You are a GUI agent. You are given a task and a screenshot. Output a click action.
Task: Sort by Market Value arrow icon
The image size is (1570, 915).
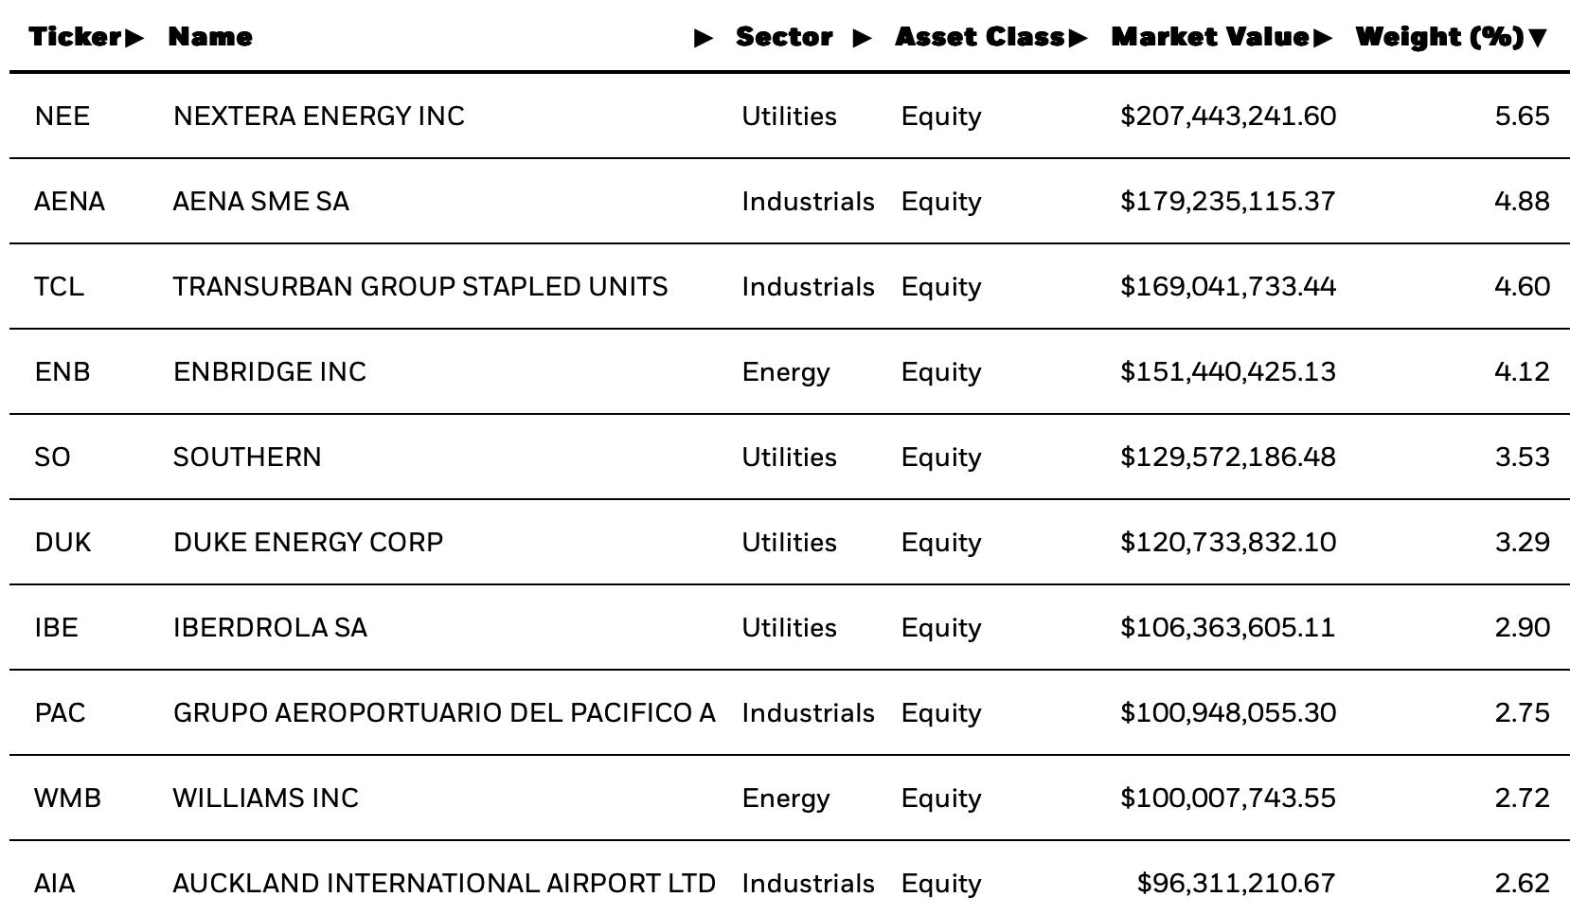1323,38
